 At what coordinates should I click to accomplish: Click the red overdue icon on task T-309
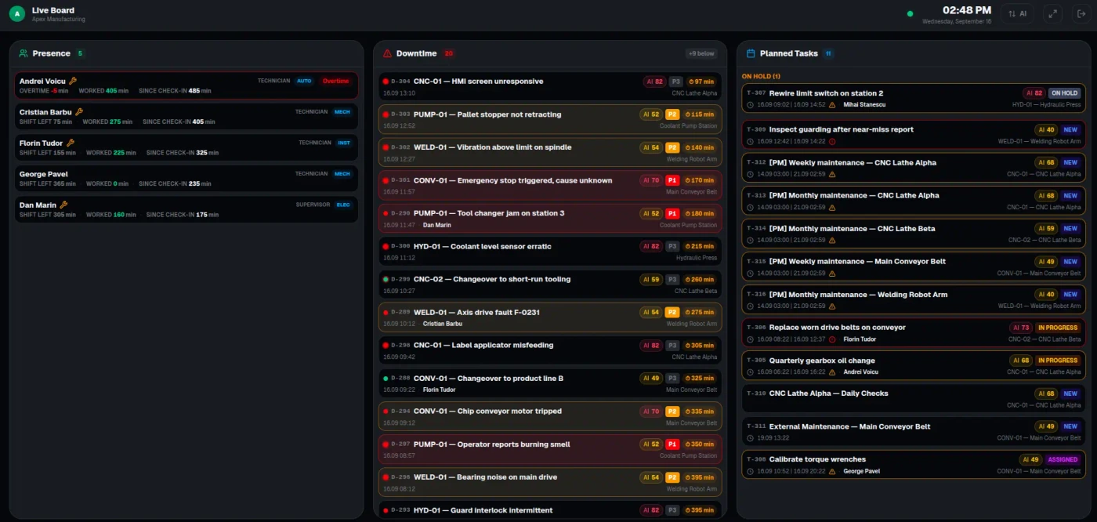832,142
